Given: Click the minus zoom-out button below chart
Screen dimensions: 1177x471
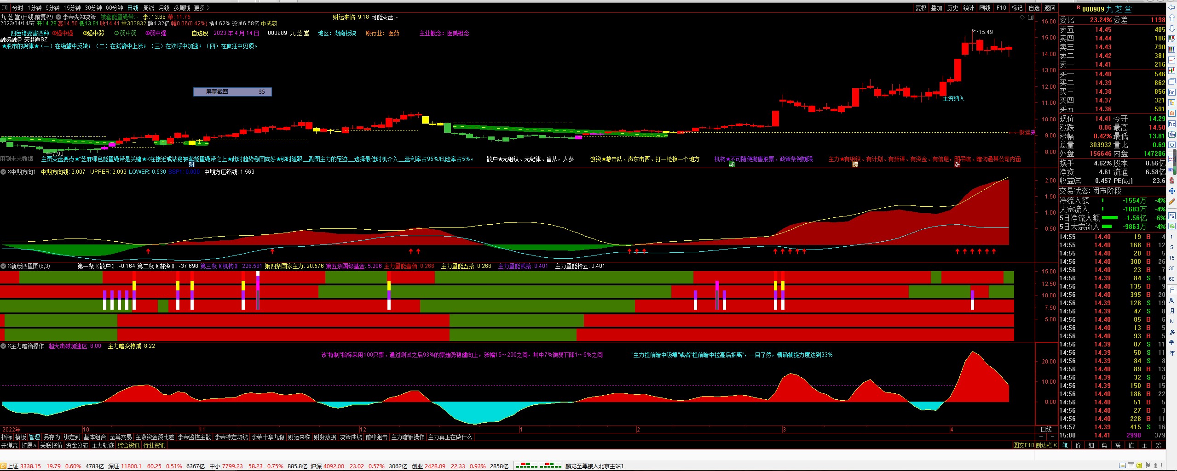Looking at the screenshot, I should tap(1052, 437).
